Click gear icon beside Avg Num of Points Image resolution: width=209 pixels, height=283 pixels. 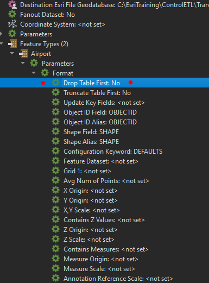tap(56, 181)
